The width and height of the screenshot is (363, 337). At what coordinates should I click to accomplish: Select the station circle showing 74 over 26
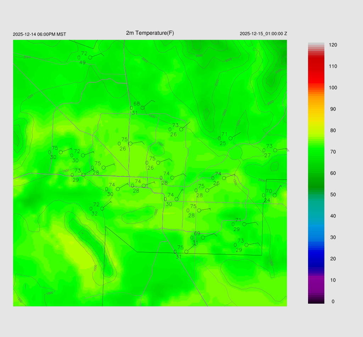point(224,178)
